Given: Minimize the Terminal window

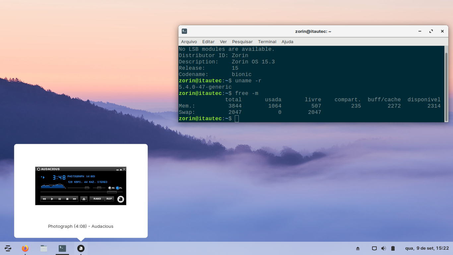Looking at the screenshot, I should 420,31.
